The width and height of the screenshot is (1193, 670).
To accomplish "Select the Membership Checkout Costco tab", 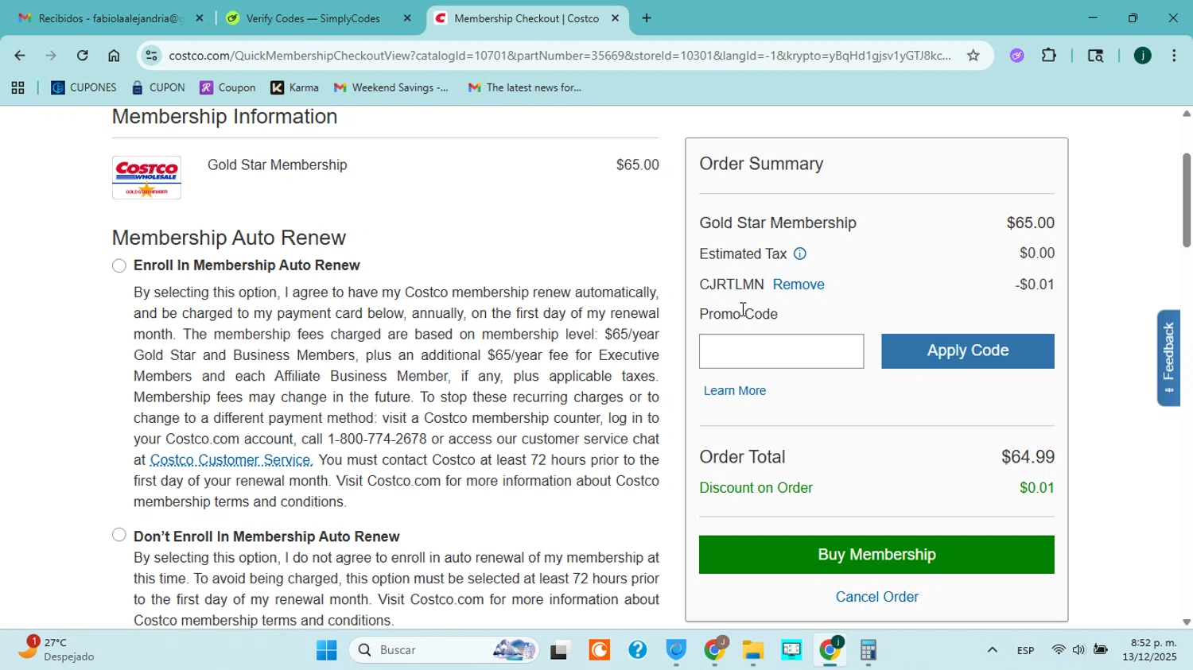I will point(525,18).
